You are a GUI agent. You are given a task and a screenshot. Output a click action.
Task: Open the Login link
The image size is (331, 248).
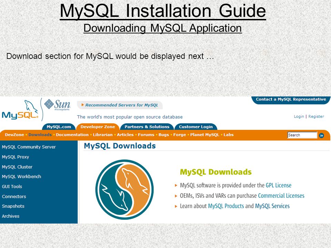coord(299,116)
